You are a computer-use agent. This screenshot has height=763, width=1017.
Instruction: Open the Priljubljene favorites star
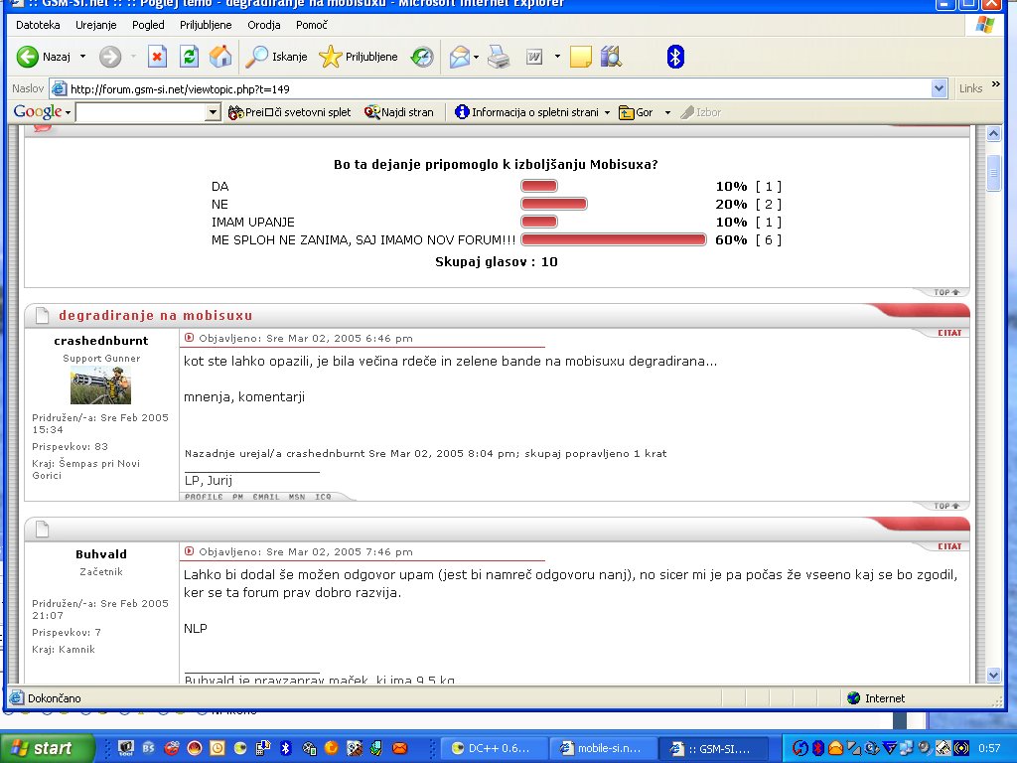point(359,57)
